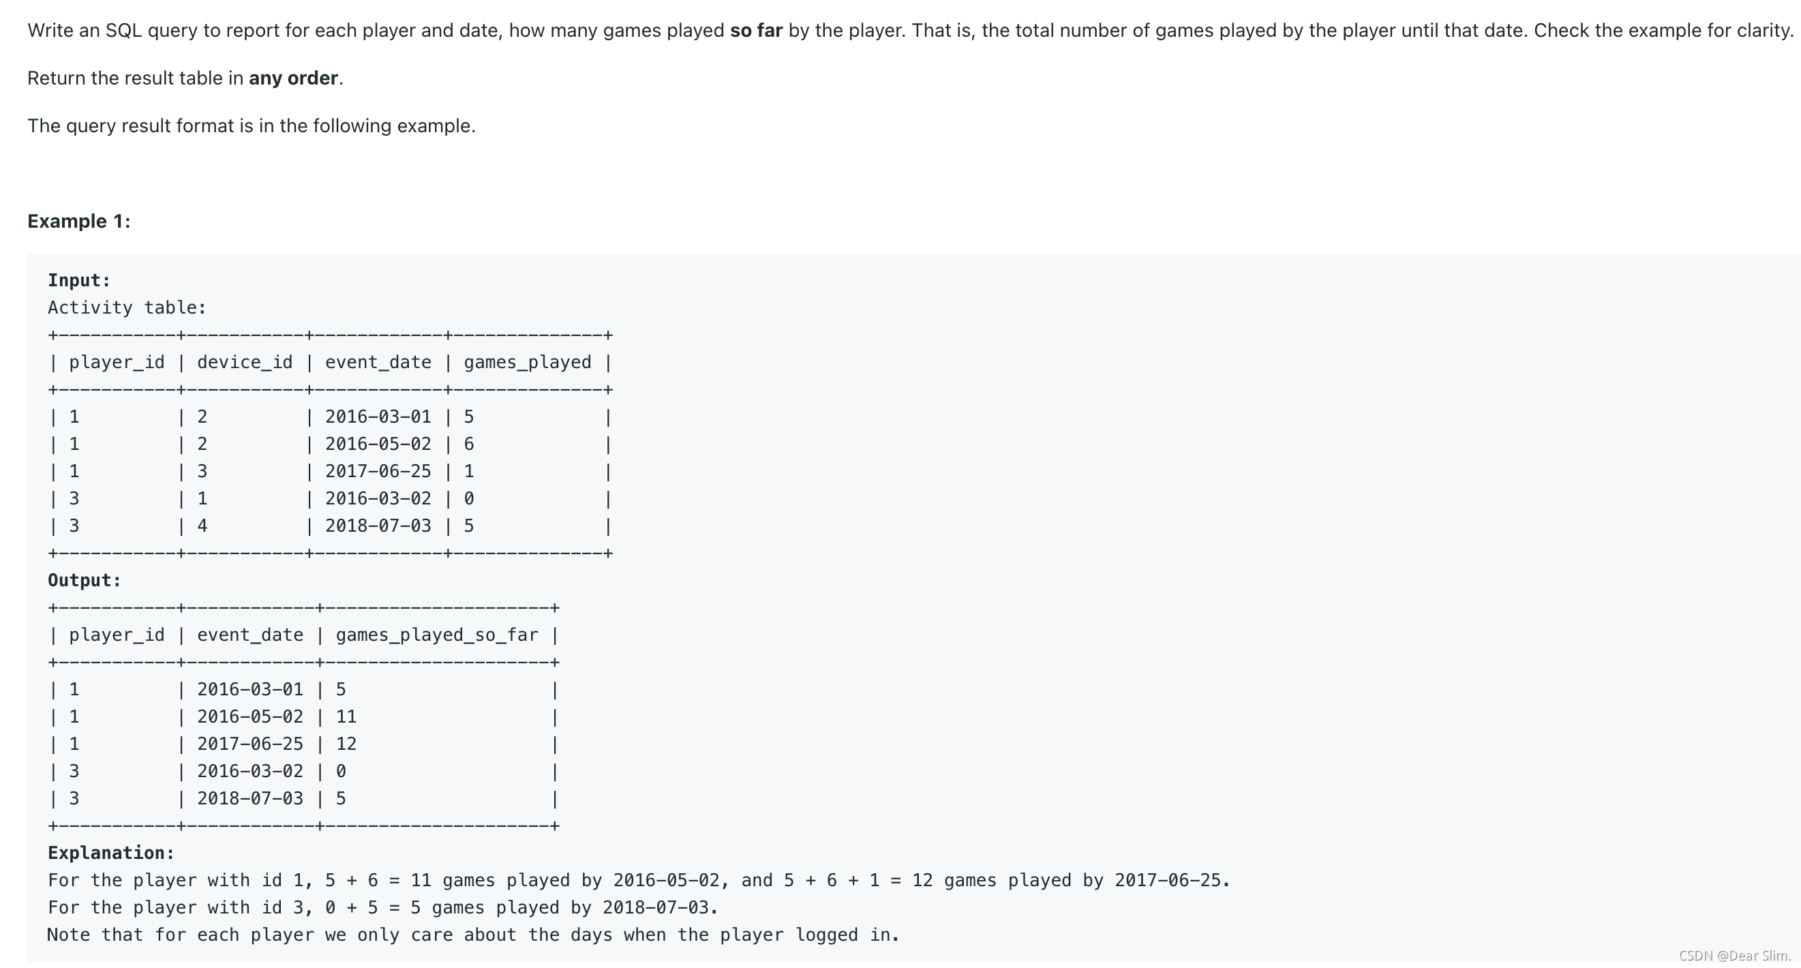This screenshot has width=1801, height=968.
Task: Click the 'device_id' column header
Action: [x=245, y=363]
